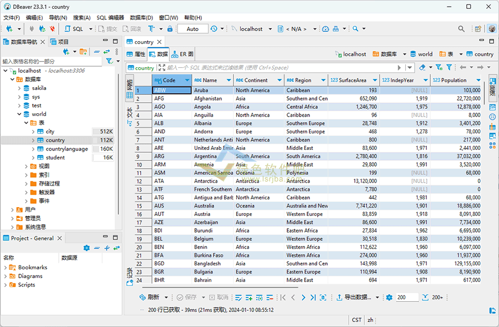Expand the sakila database node
The height and width of the screenshot is (327, 499).
[18, 88]
